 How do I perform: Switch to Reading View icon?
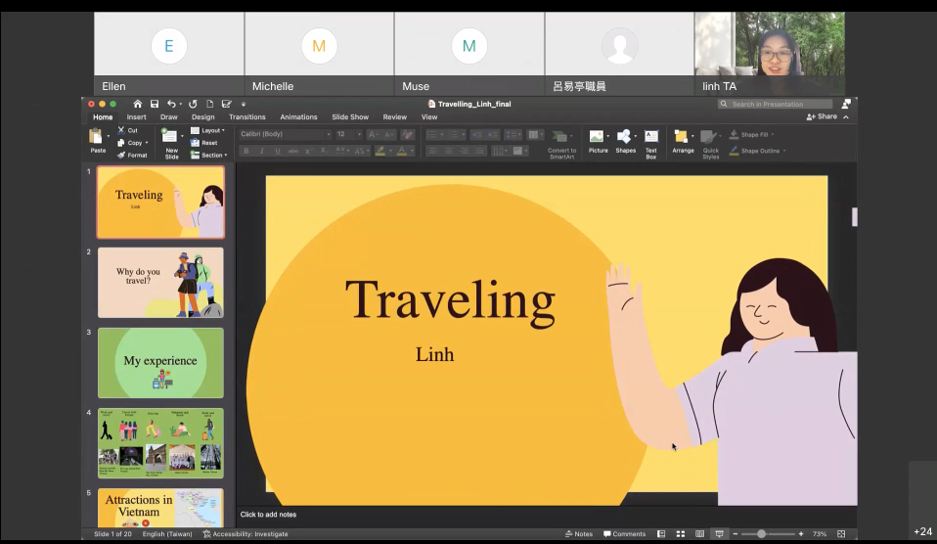coord(699,534)
